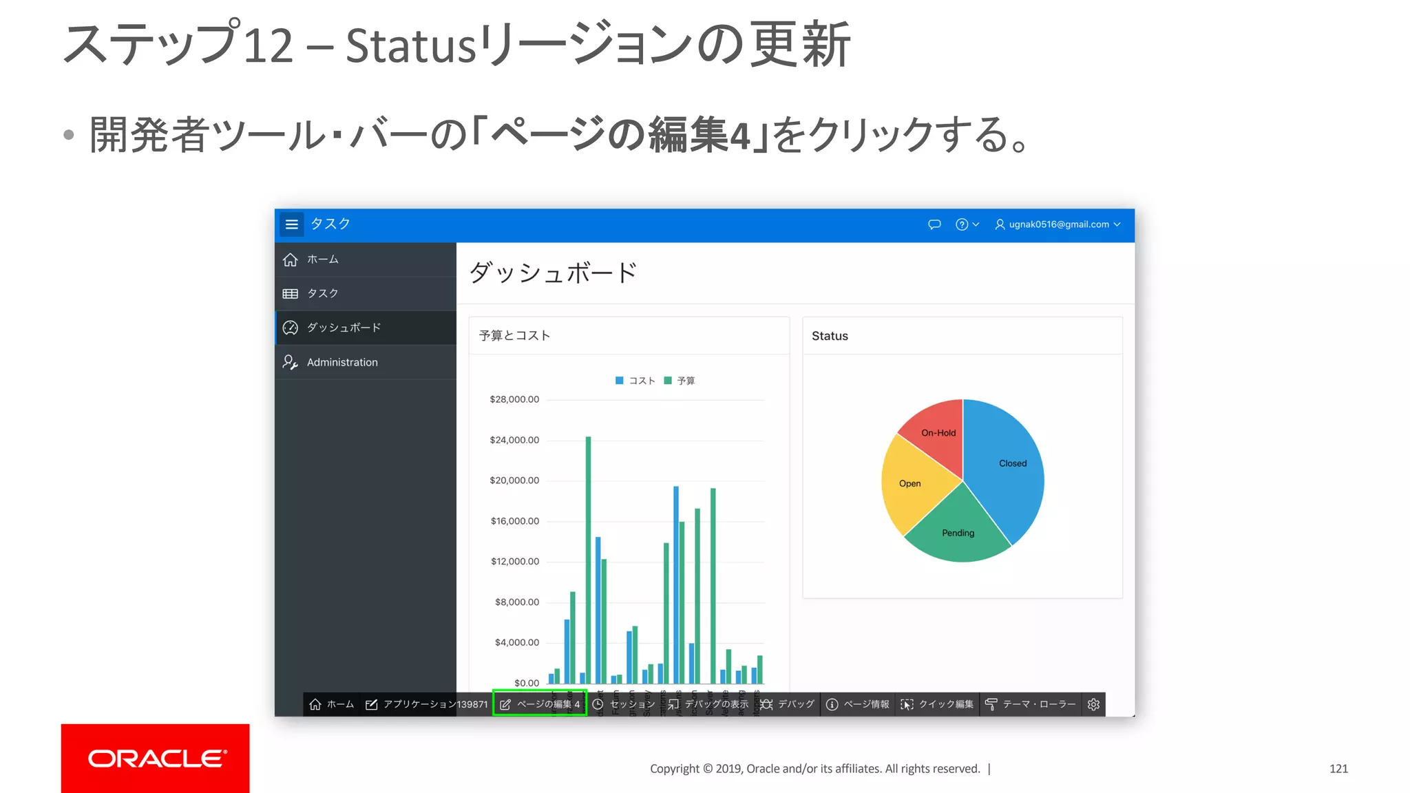Viewport: 1410px width, 793px height.
Task: Click the cursor-select icon beside クイック編集
Action: pos(907,704)
